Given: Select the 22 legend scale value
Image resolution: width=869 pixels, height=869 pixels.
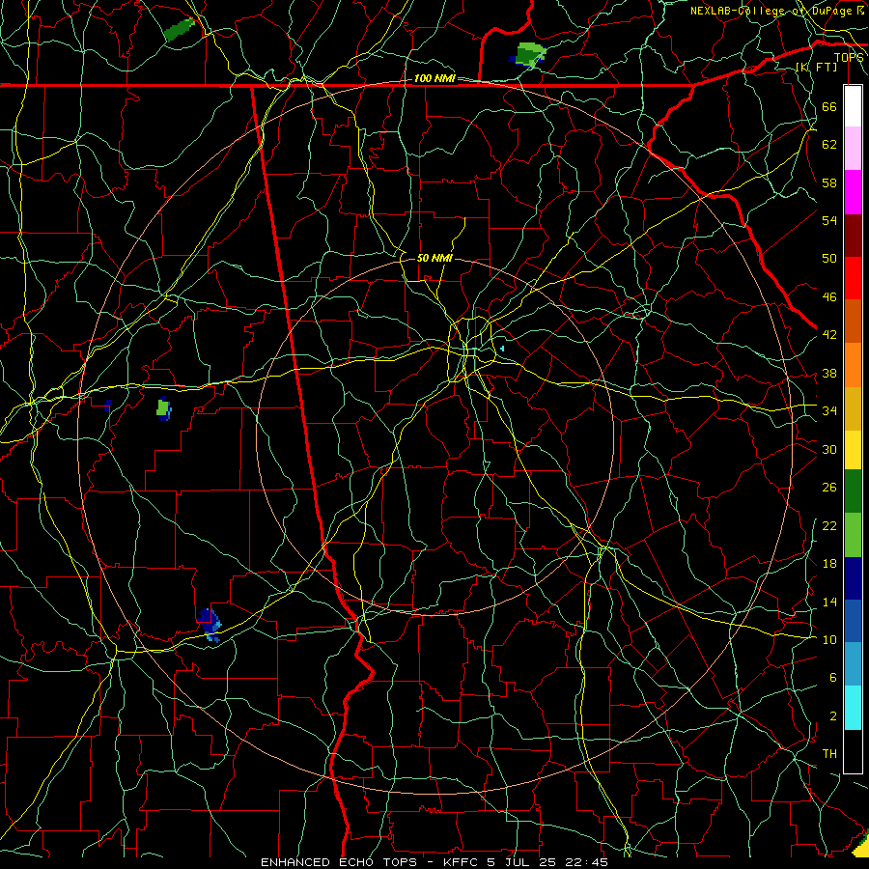Looking at the screenshot, I should point(829,525).
